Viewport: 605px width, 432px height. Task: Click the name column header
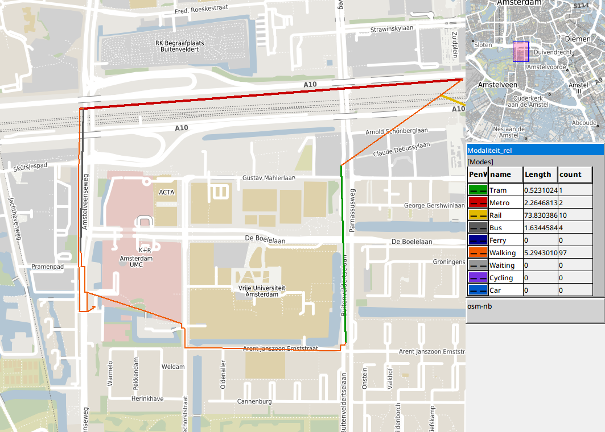click(505, 175)
